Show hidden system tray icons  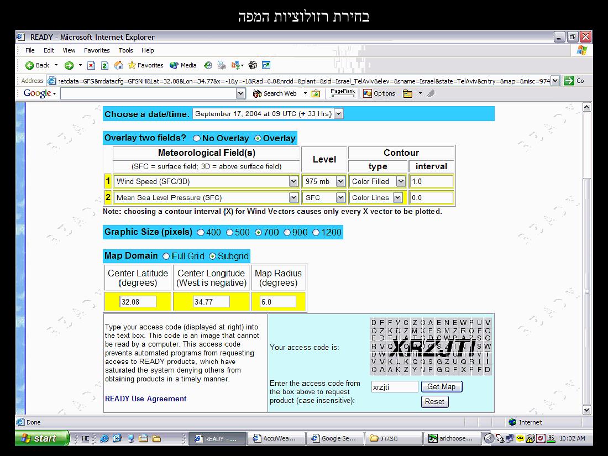coord(489,438)
